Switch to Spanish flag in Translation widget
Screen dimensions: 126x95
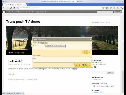point(101,63)
